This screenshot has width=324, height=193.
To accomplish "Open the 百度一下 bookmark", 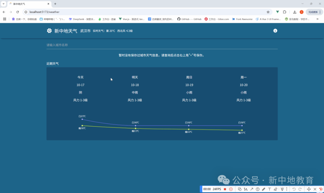I will click(24, 19).
